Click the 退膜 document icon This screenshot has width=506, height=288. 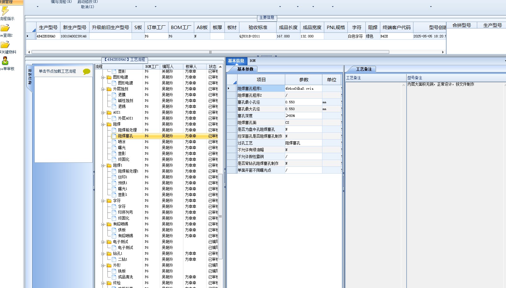tap(114, 95)
